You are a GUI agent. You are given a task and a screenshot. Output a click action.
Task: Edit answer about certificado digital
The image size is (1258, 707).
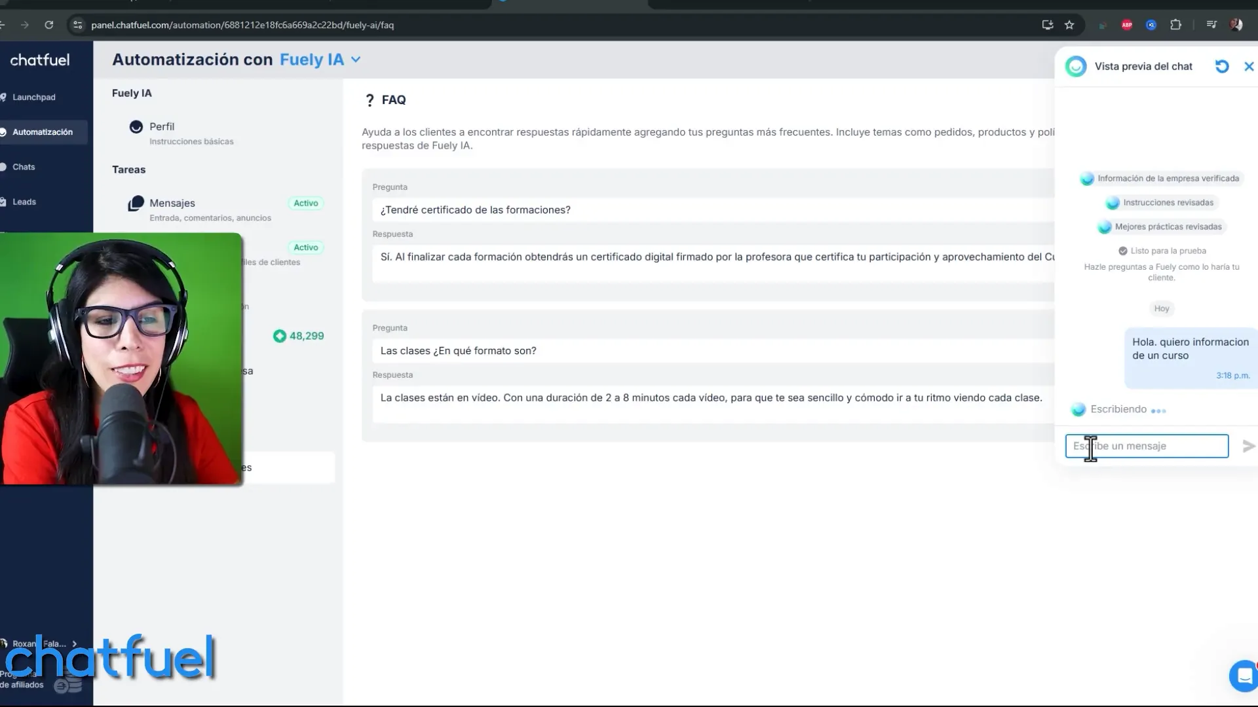[713, 264]
